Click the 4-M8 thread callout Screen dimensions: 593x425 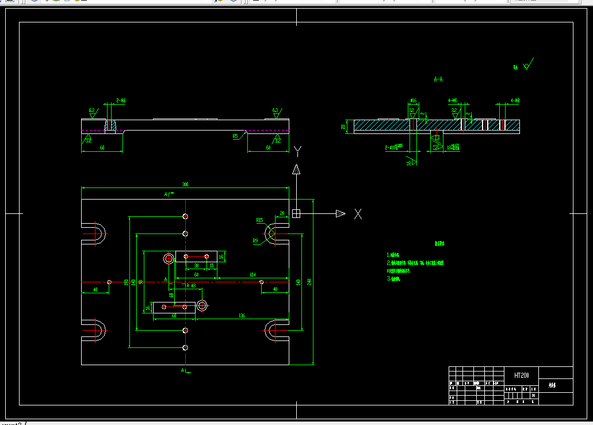[515, 101]
